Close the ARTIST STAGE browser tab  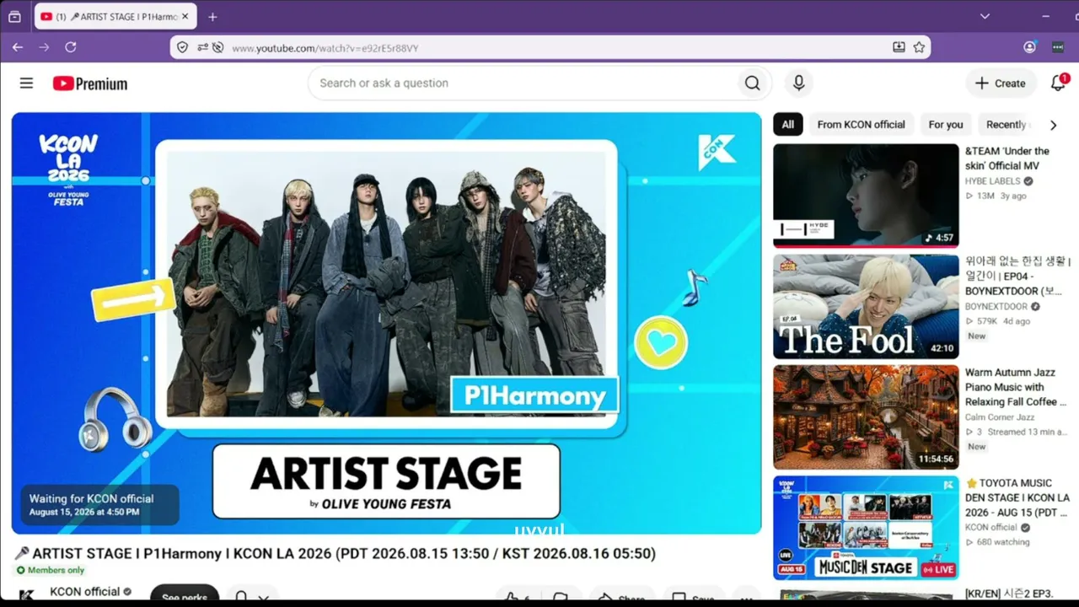click(x=185, y=17)
